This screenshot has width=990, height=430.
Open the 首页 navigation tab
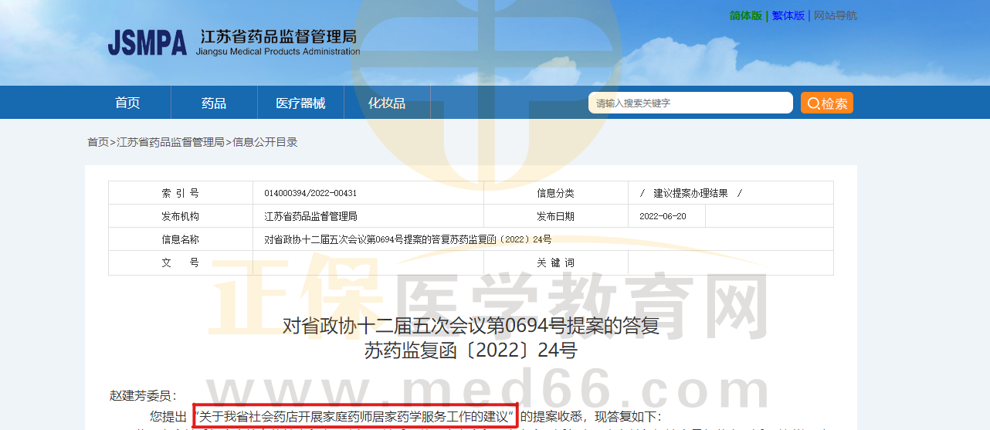coord(127,103)
